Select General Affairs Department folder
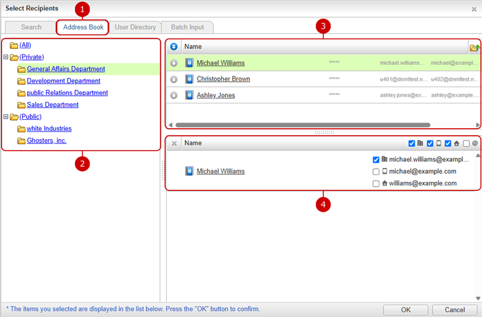This screenshot has height=317, width=482. coord(66,69)
